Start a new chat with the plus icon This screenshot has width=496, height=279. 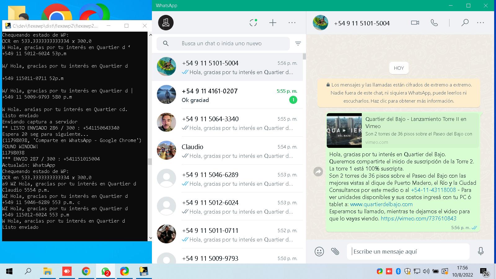272,23
